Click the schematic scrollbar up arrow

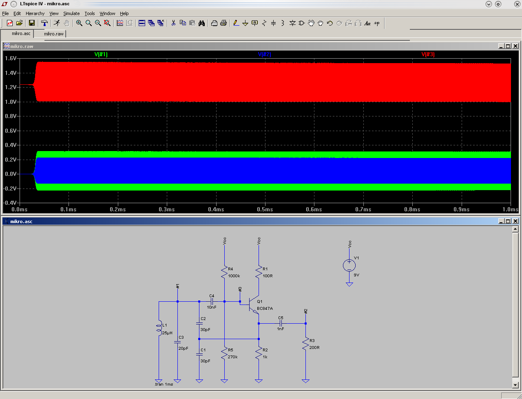click(x=515, y=229)
